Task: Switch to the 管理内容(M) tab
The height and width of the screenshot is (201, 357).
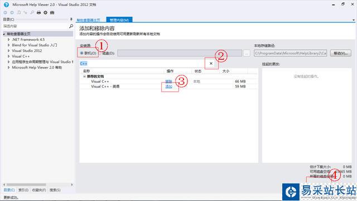Action: (119, 20)
